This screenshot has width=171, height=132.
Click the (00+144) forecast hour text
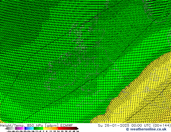point(162,126)
